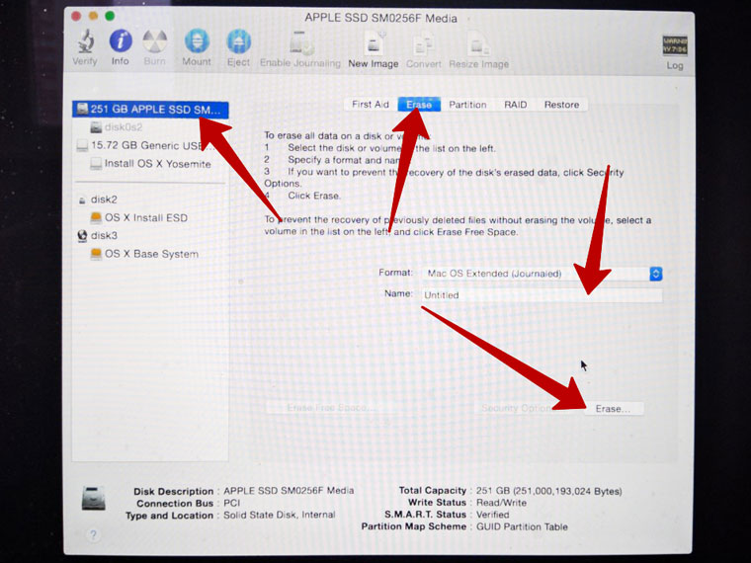Click the Mount toolbar icon
The image size is (751, 563).
(x=197, y=41)
